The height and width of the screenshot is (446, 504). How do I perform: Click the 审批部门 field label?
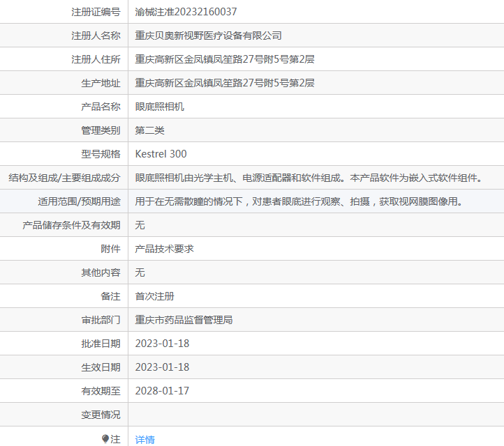coord(101,320)
